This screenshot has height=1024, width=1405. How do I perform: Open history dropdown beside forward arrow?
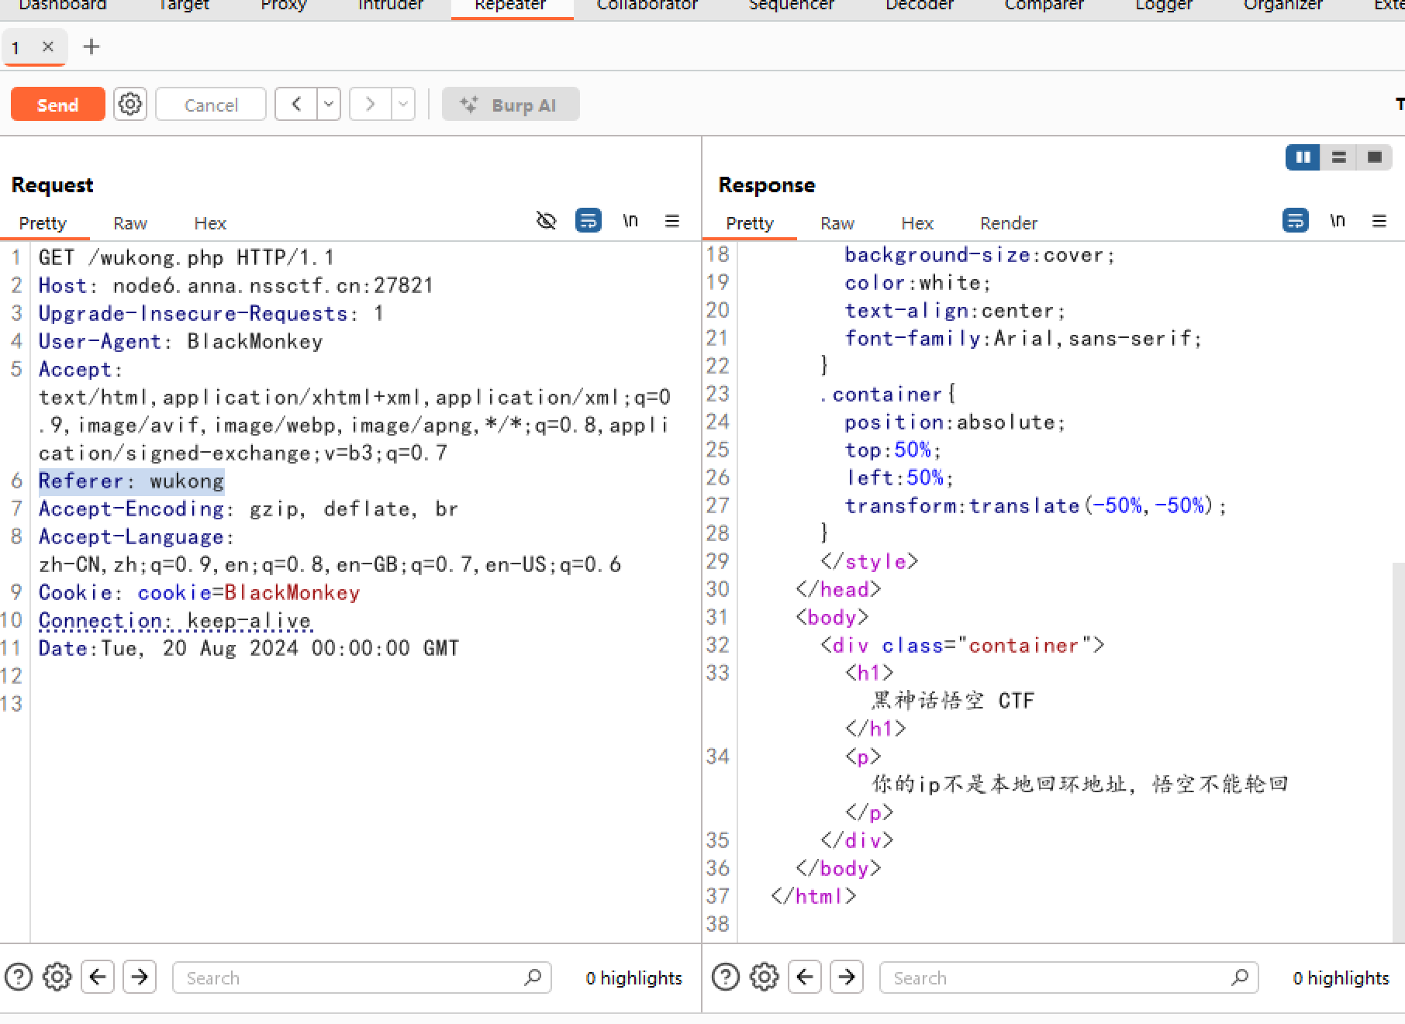[x=403, y=104]
